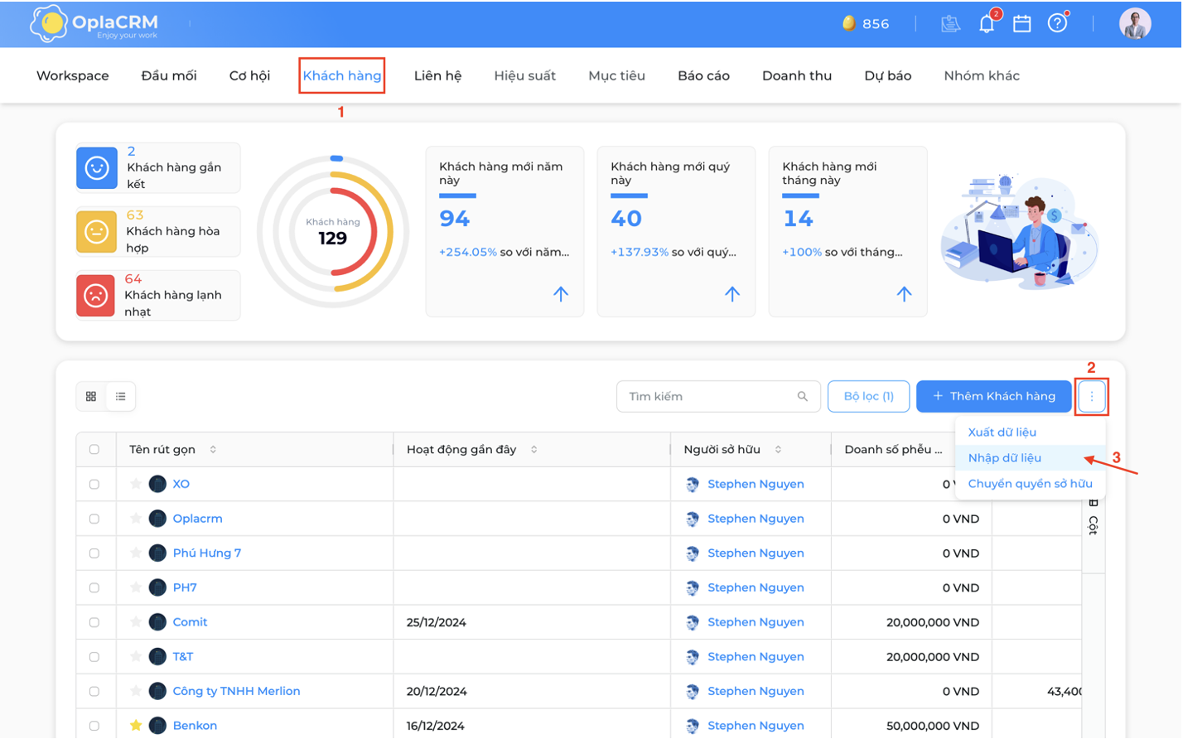Open Stephen Nguyen owner link in XO row

click(756, 484)
